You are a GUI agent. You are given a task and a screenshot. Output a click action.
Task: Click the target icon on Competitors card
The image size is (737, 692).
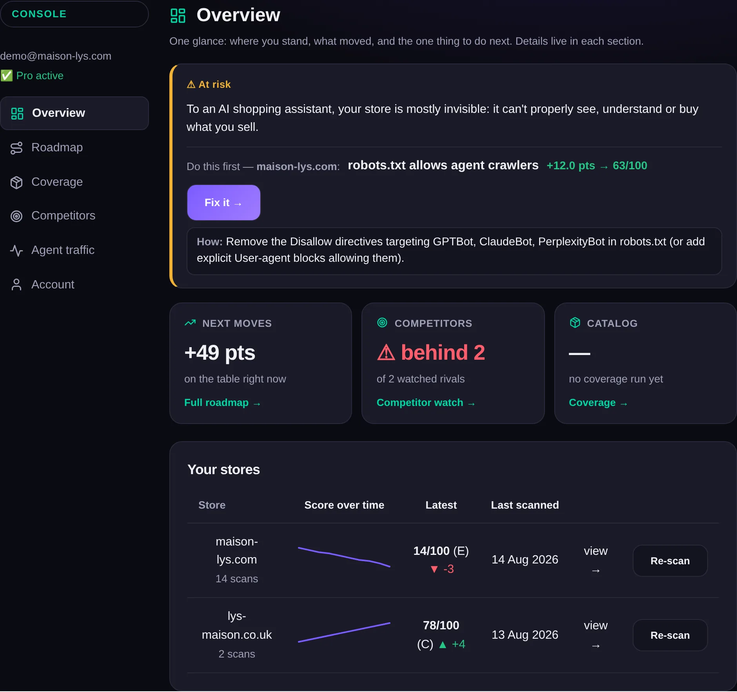click(382, 323)
